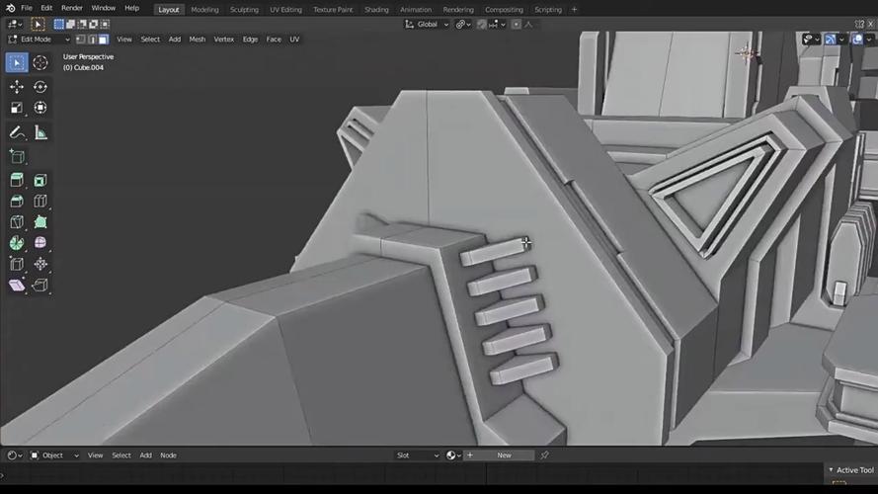Screen dimensions: 878x494
Task: Add a new workspace with plus button
Action: [574, 10]
